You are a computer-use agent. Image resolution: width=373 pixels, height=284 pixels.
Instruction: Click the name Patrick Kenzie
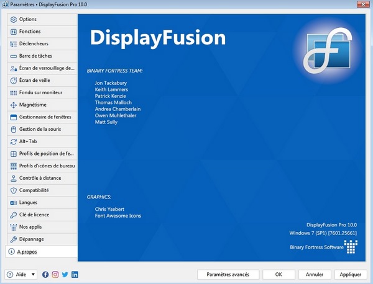(111, 96)
